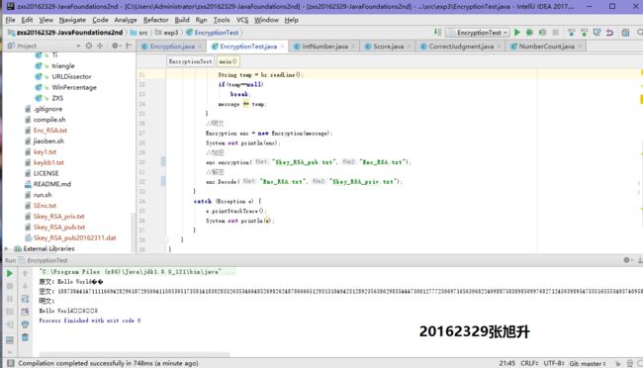The image size is (643, 368).
Task: Select README.md in project tree
Action: tap(52, 184)
